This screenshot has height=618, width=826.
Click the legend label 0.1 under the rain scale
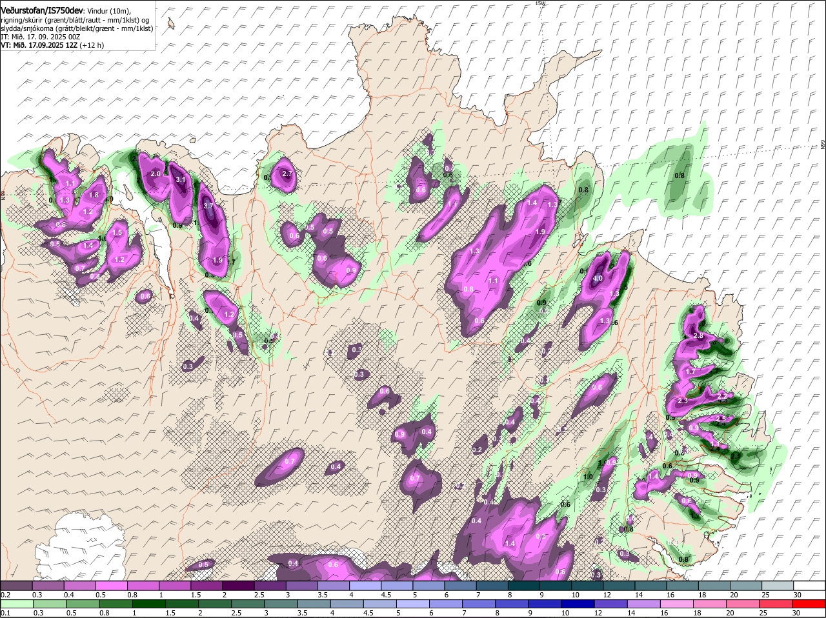coord(5,613)
